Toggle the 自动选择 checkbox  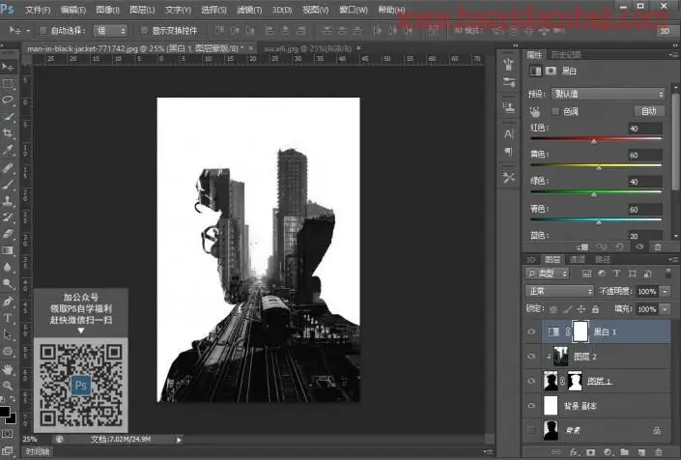43,30
